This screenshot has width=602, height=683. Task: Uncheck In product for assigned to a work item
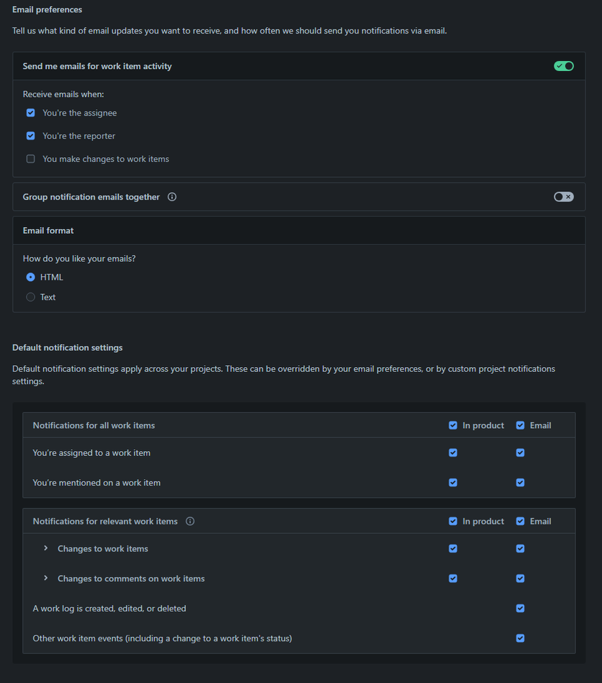pos(453,453)
